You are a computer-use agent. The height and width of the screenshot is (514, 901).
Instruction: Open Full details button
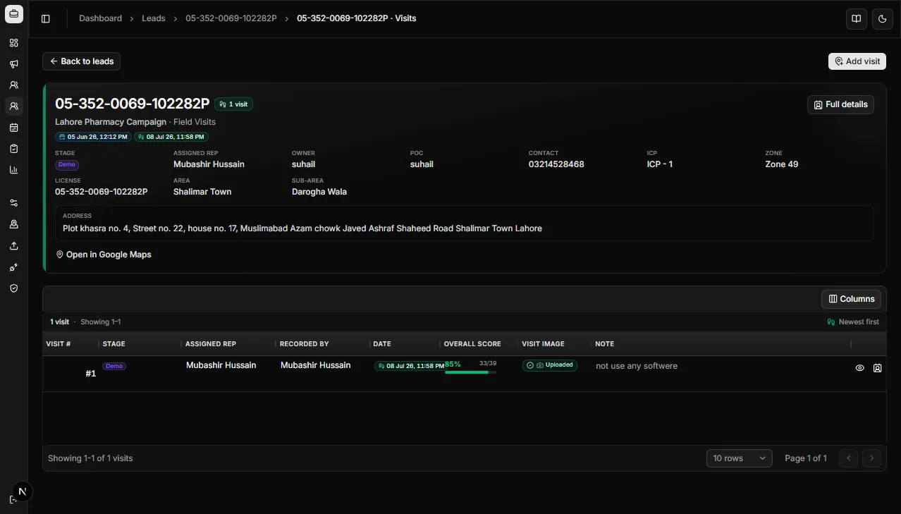(x=840, y=104)
